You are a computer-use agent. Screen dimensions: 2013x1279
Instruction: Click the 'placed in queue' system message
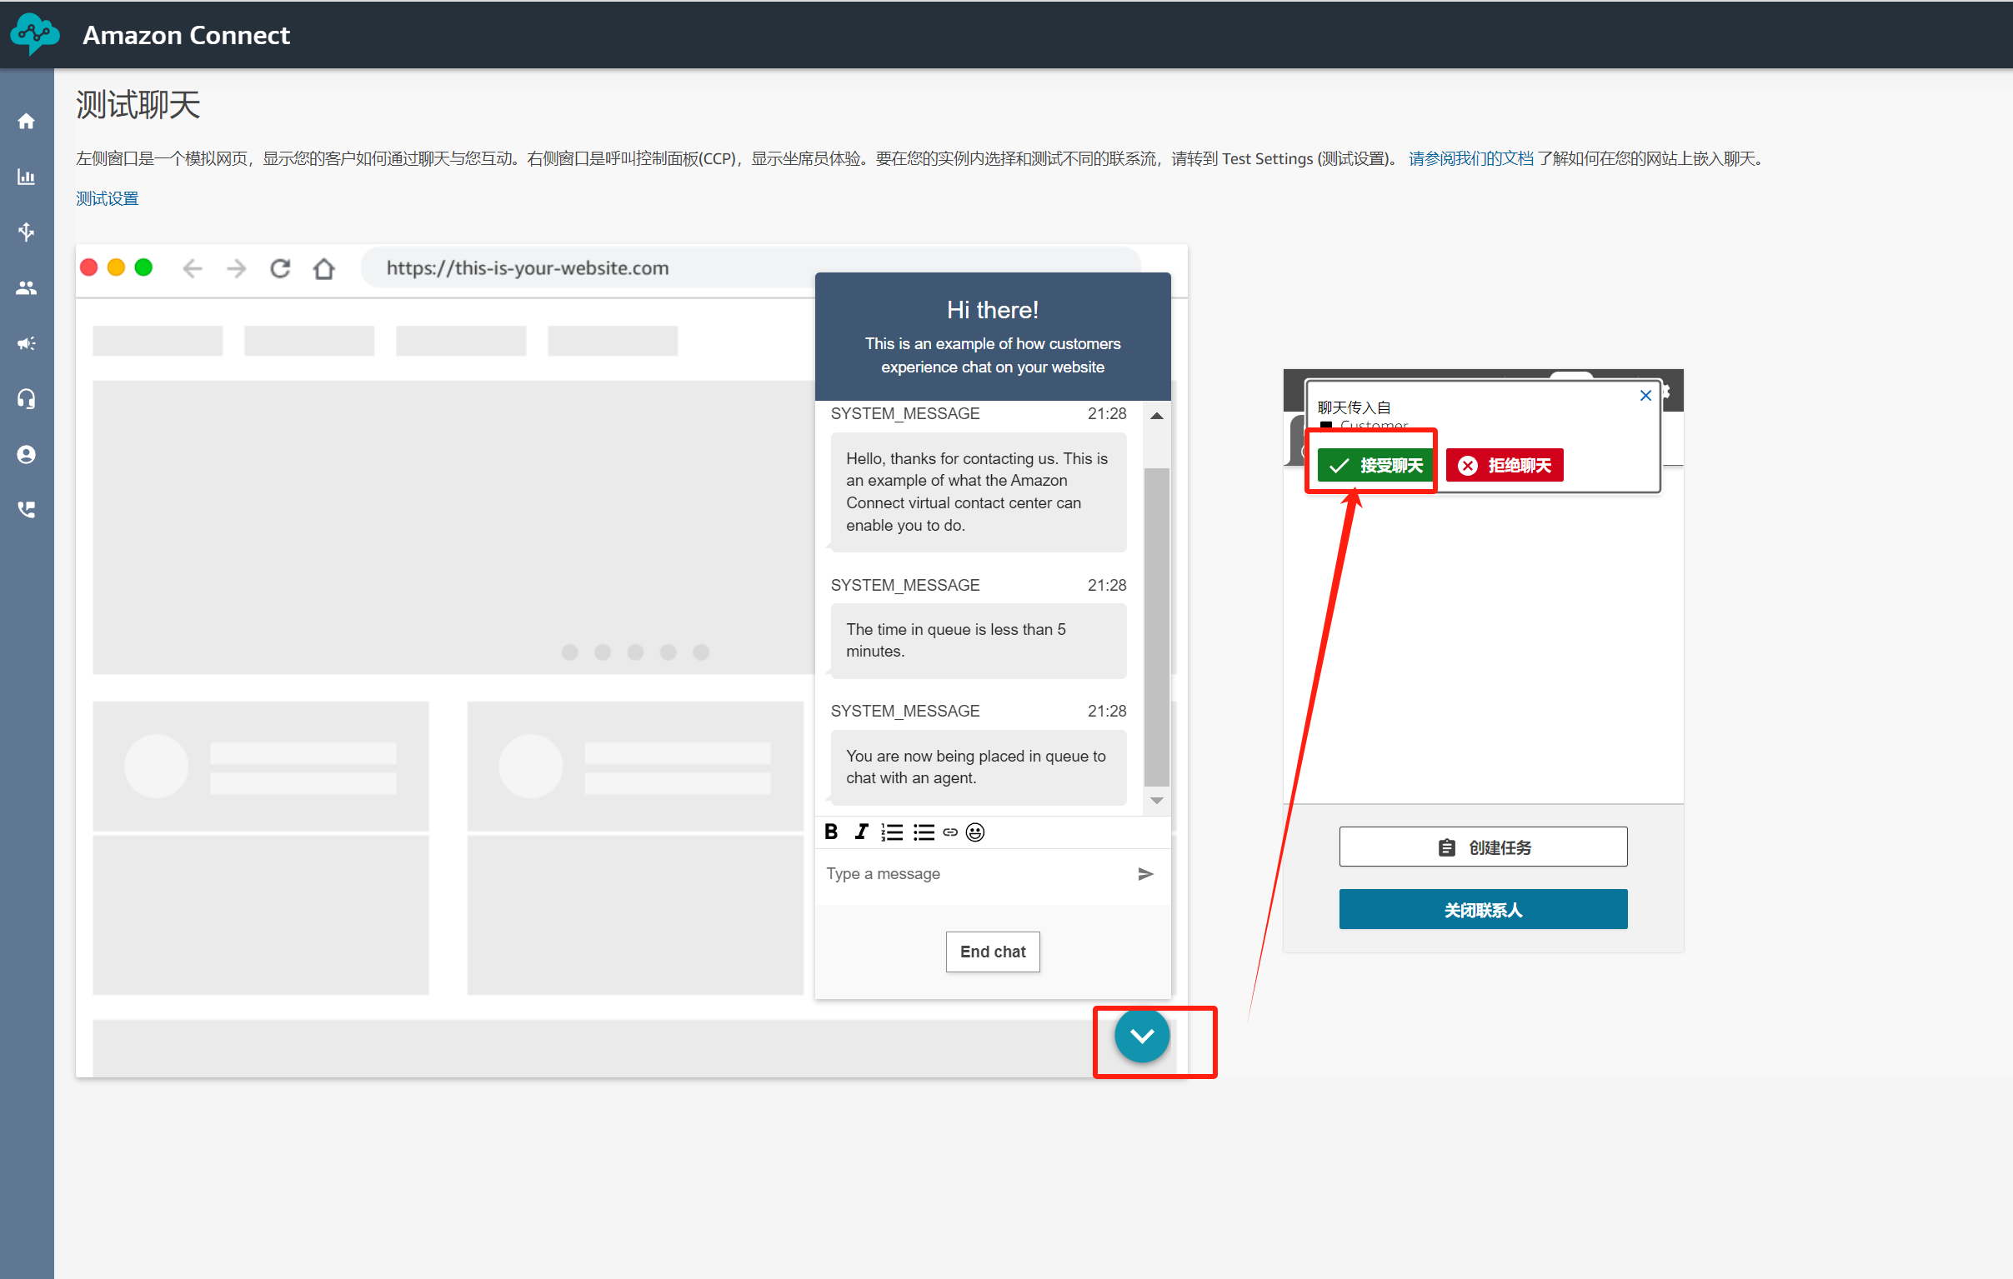pos(978,767)
